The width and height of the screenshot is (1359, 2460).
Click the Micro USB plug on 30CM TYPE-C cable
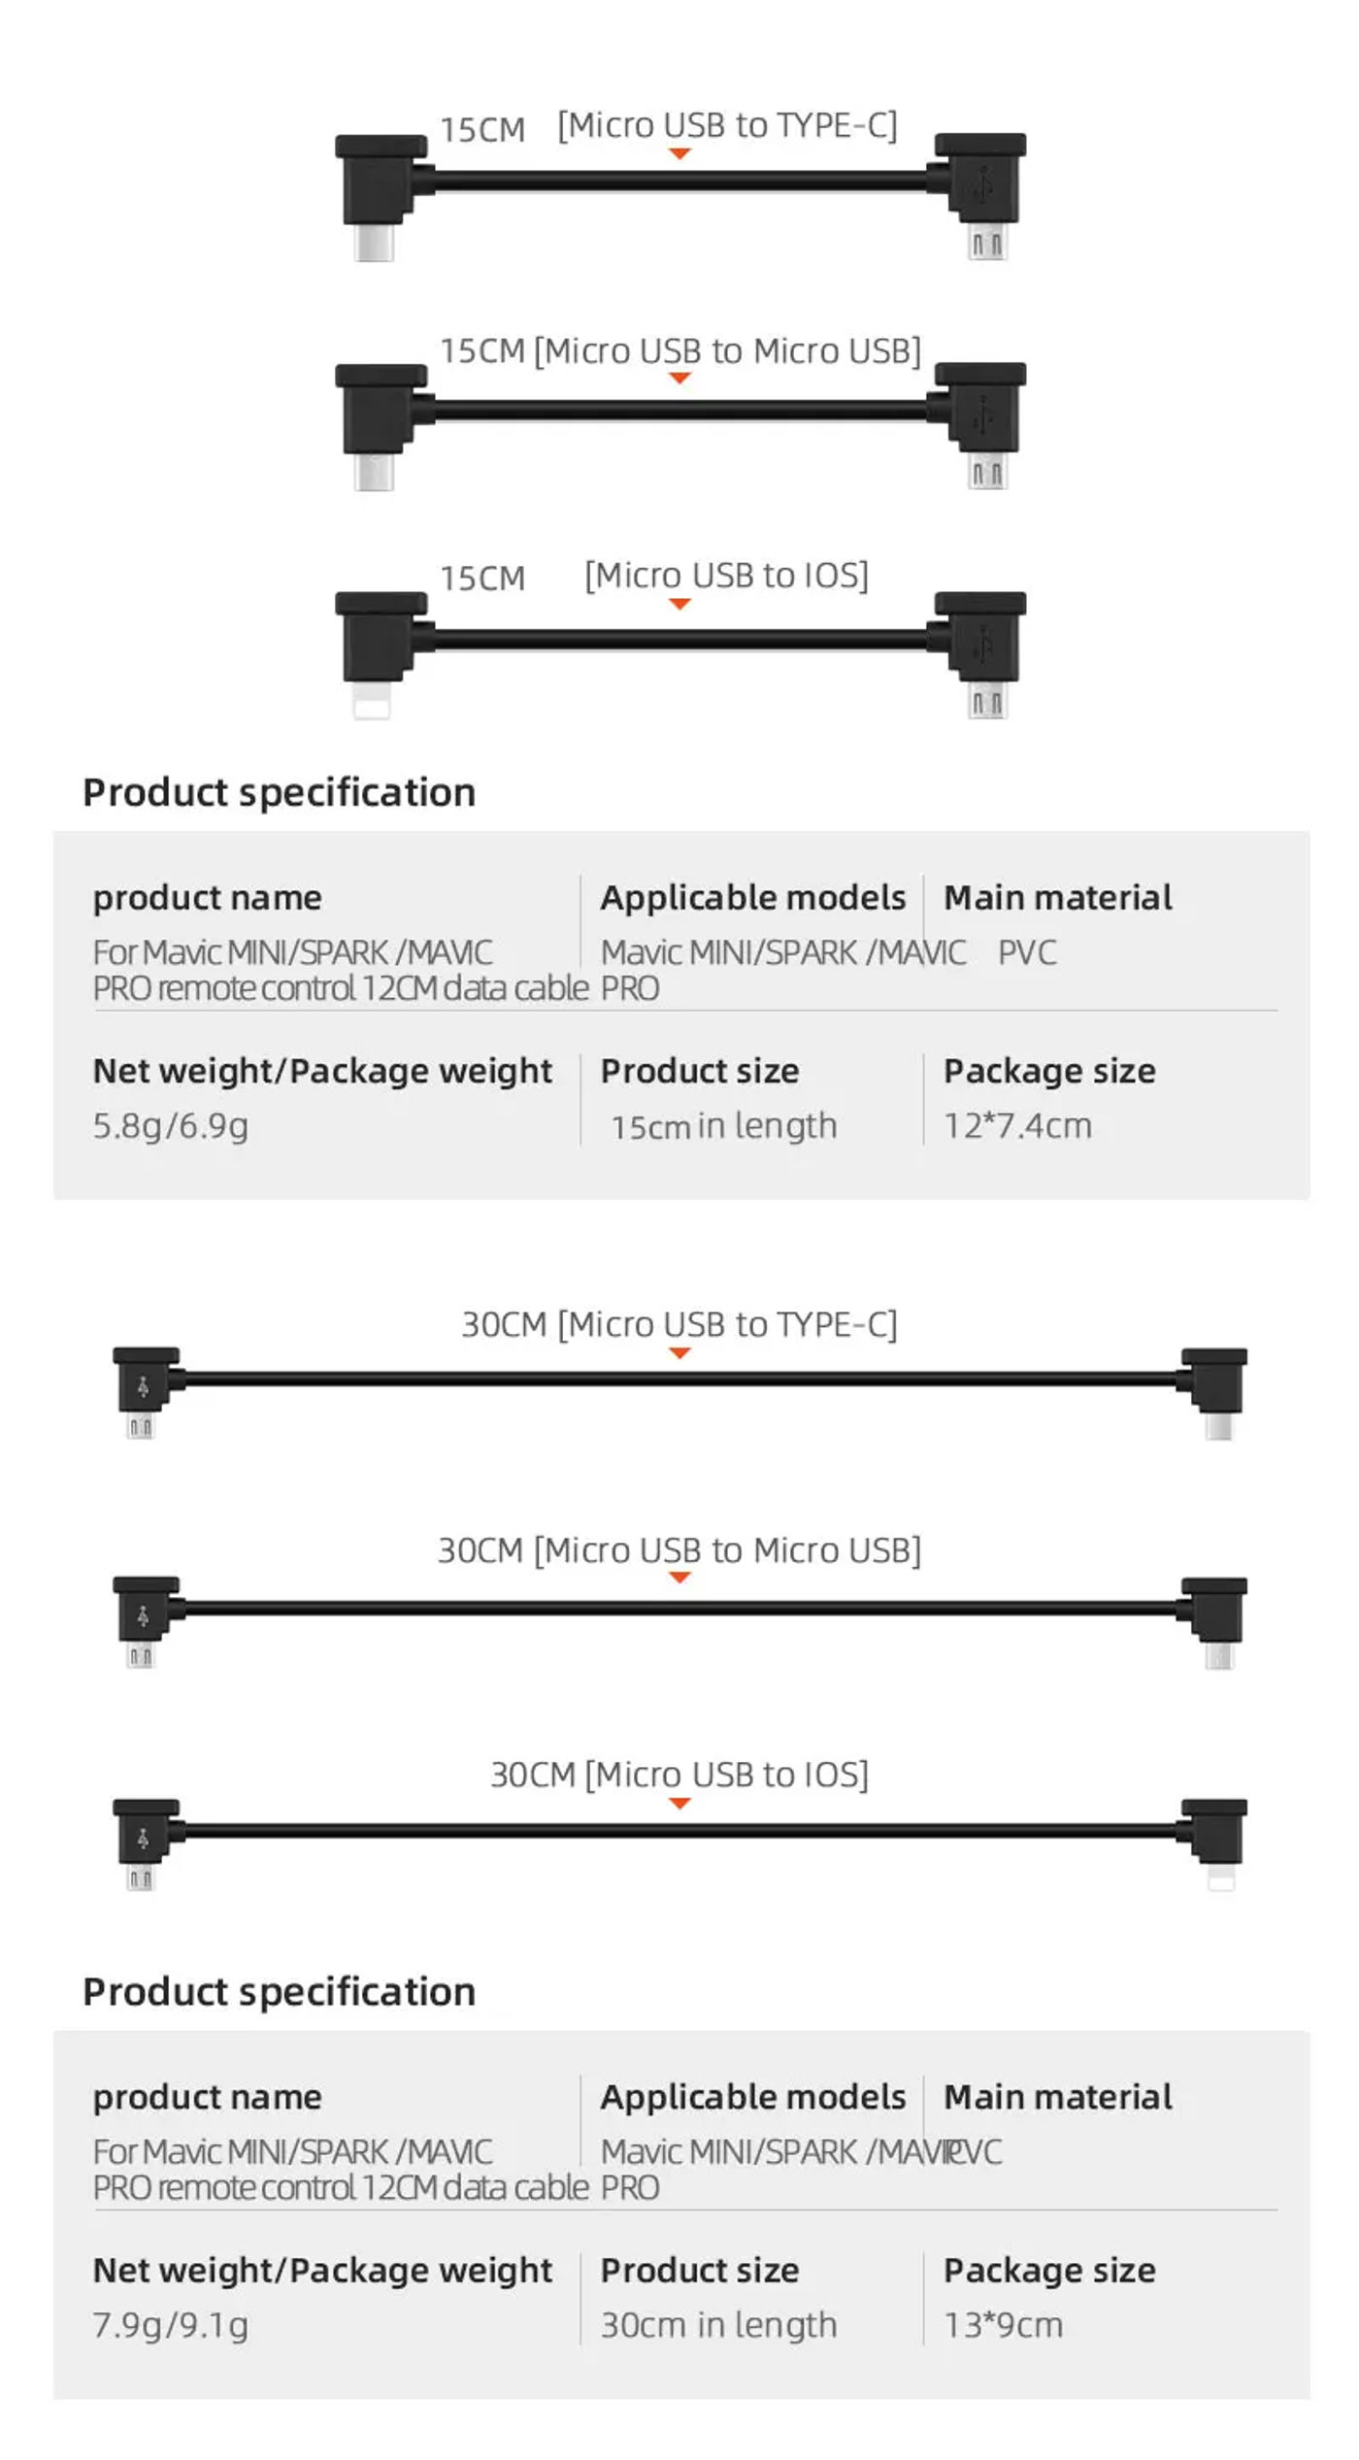[141, 1425]
